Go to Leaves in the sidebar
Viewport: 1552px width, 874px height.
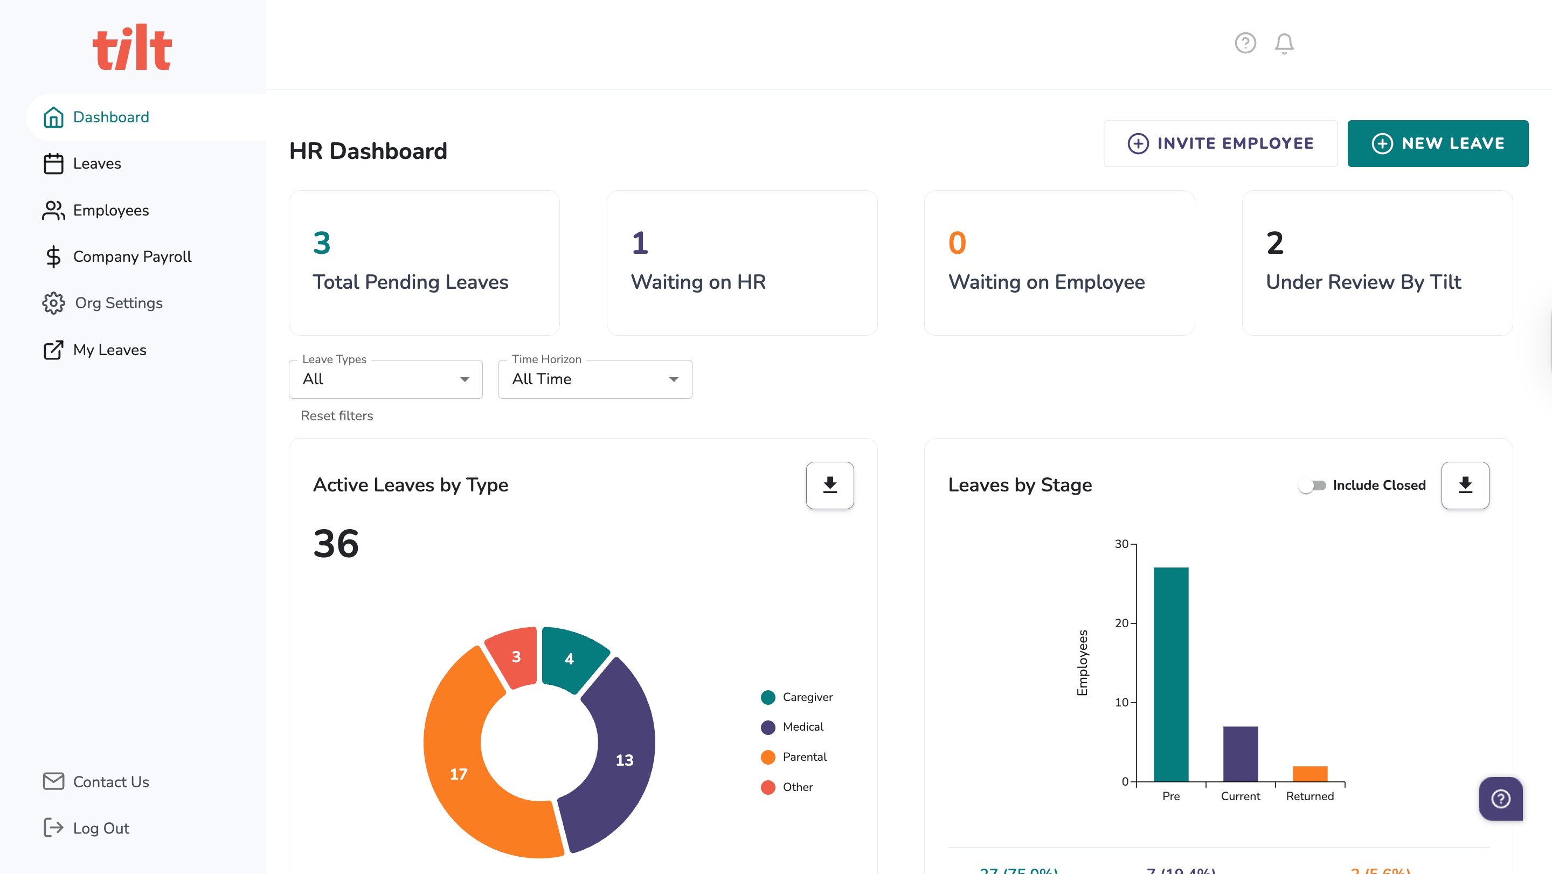tap(96, 163)
